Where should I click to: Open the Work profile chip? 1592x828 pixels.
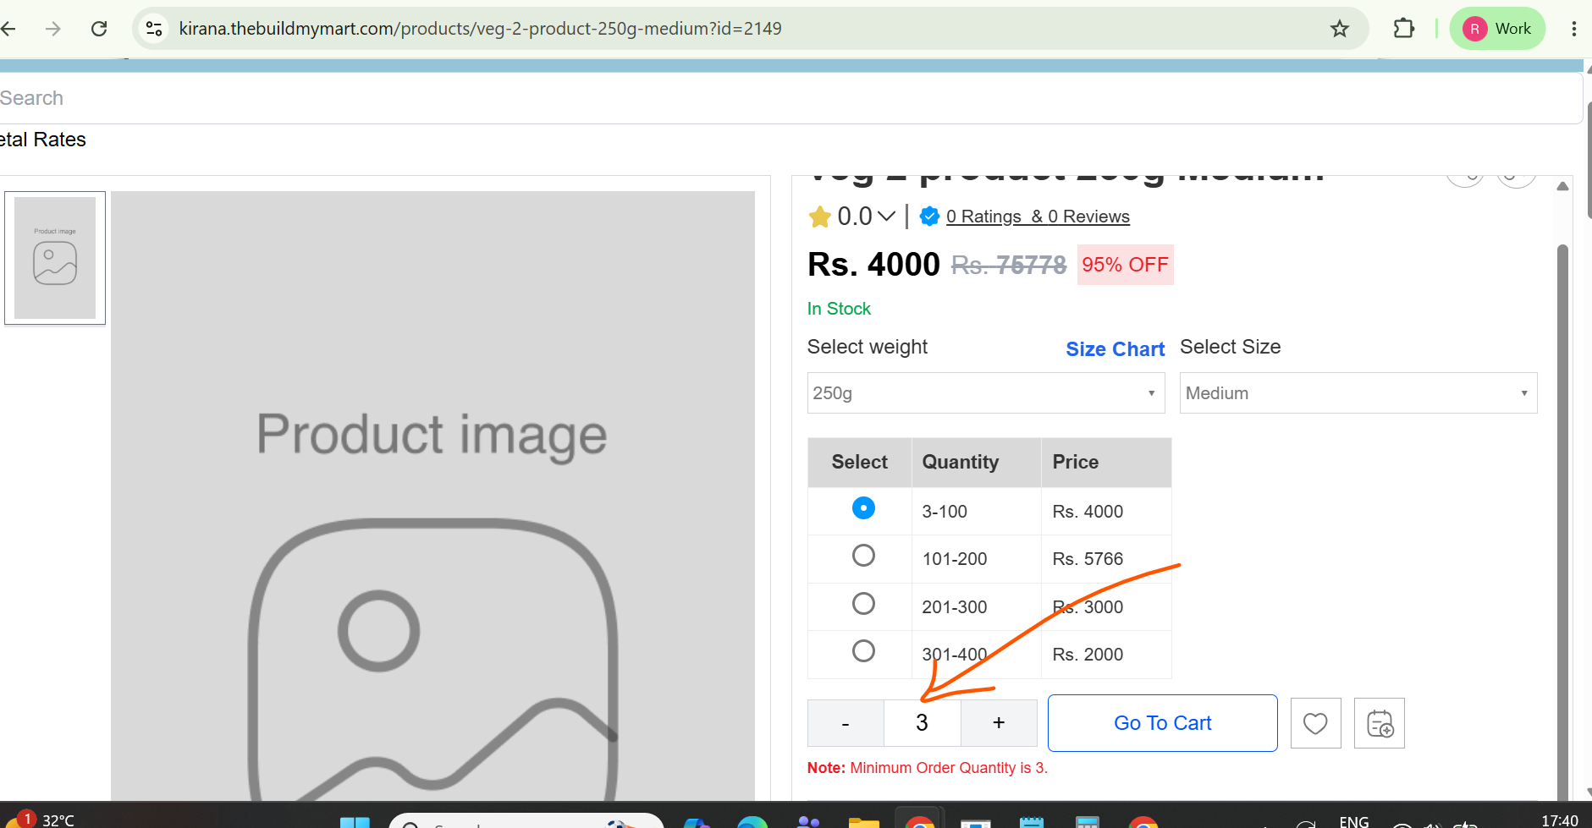(1498, 29)
